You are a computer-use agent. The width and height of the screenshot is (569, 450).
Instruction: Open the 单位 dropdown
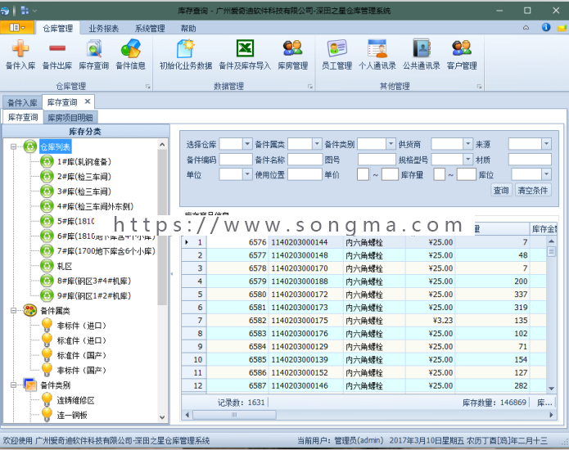[x=247, y=174]
